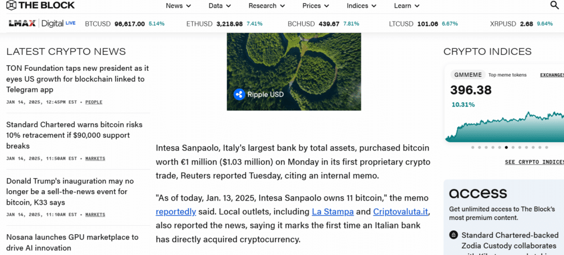Viewport: 564px width, 255px height.
Task: Select the first carousel pagination dot
Action: [473, 147]
